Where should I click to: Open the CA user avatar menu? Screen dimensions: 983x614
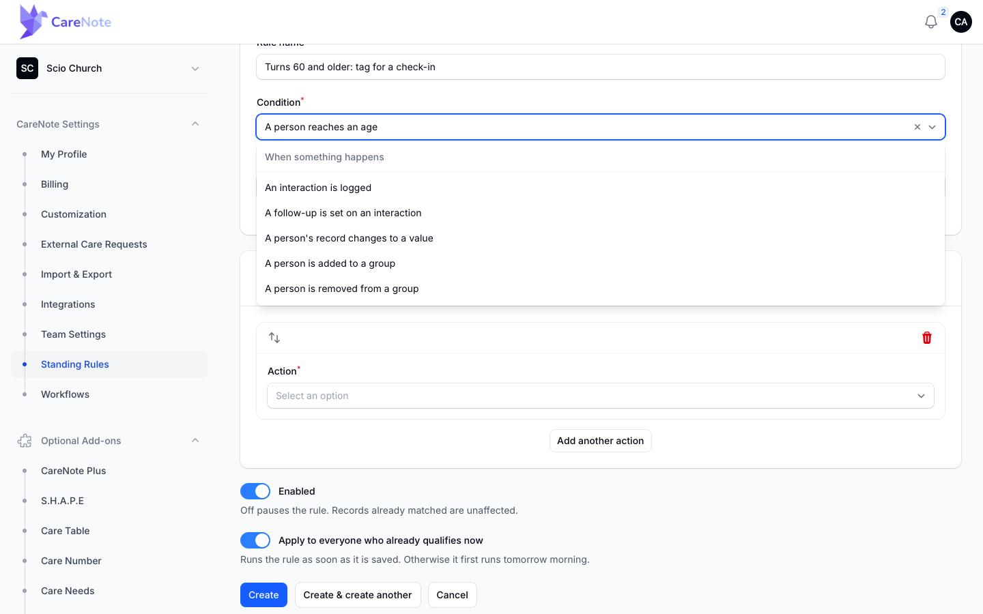(x=960, y=22)
